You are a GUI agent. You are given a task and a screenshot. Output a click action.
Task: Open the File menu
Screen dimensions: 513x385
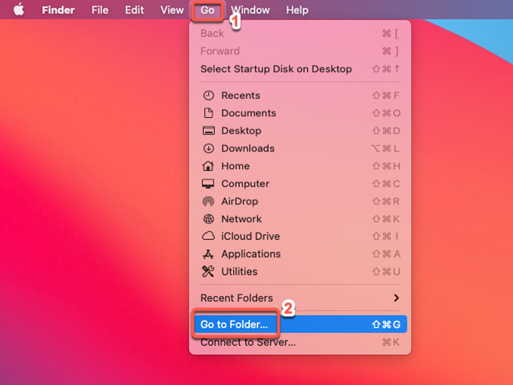pos(100,10)
